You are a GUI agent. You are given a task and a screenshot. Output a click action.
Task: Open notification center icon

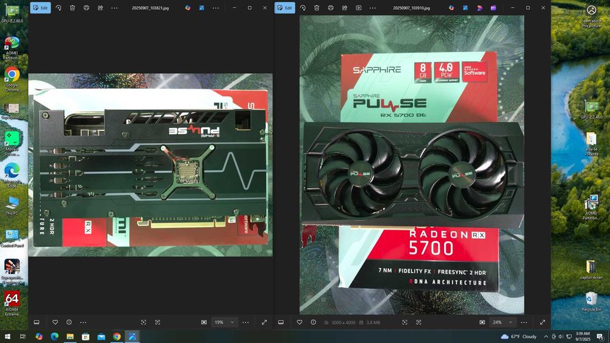pos(600,336)
